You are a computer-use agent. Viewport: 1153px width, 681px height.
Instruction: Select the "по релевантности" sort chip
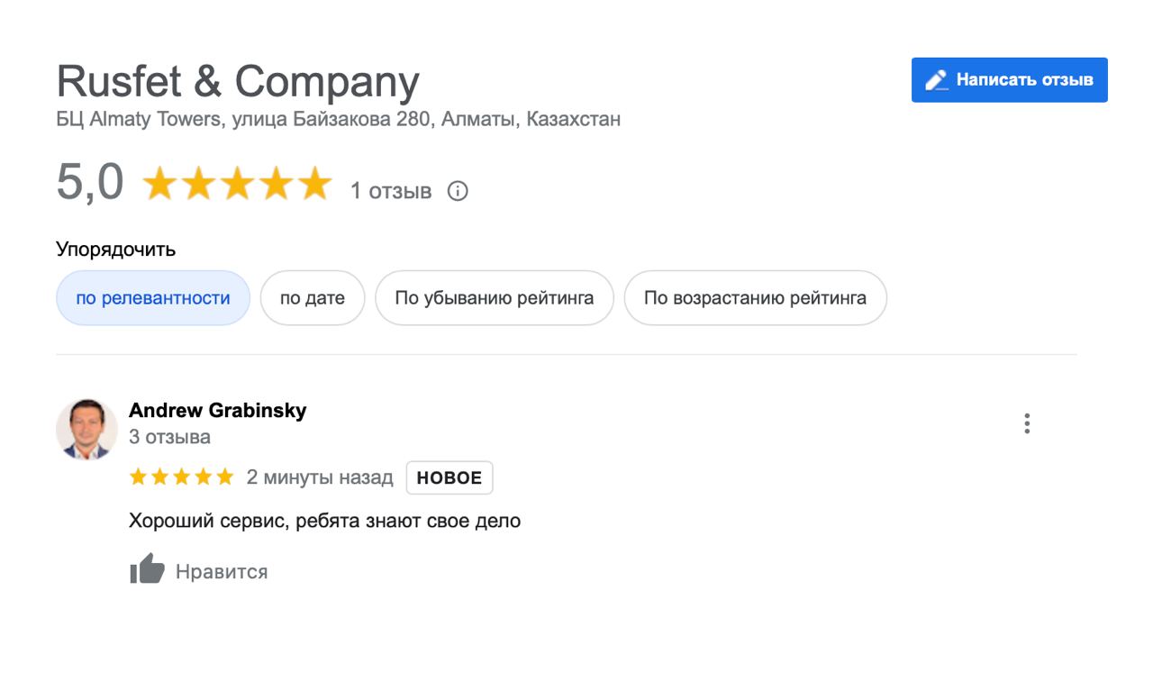point(153,298)
